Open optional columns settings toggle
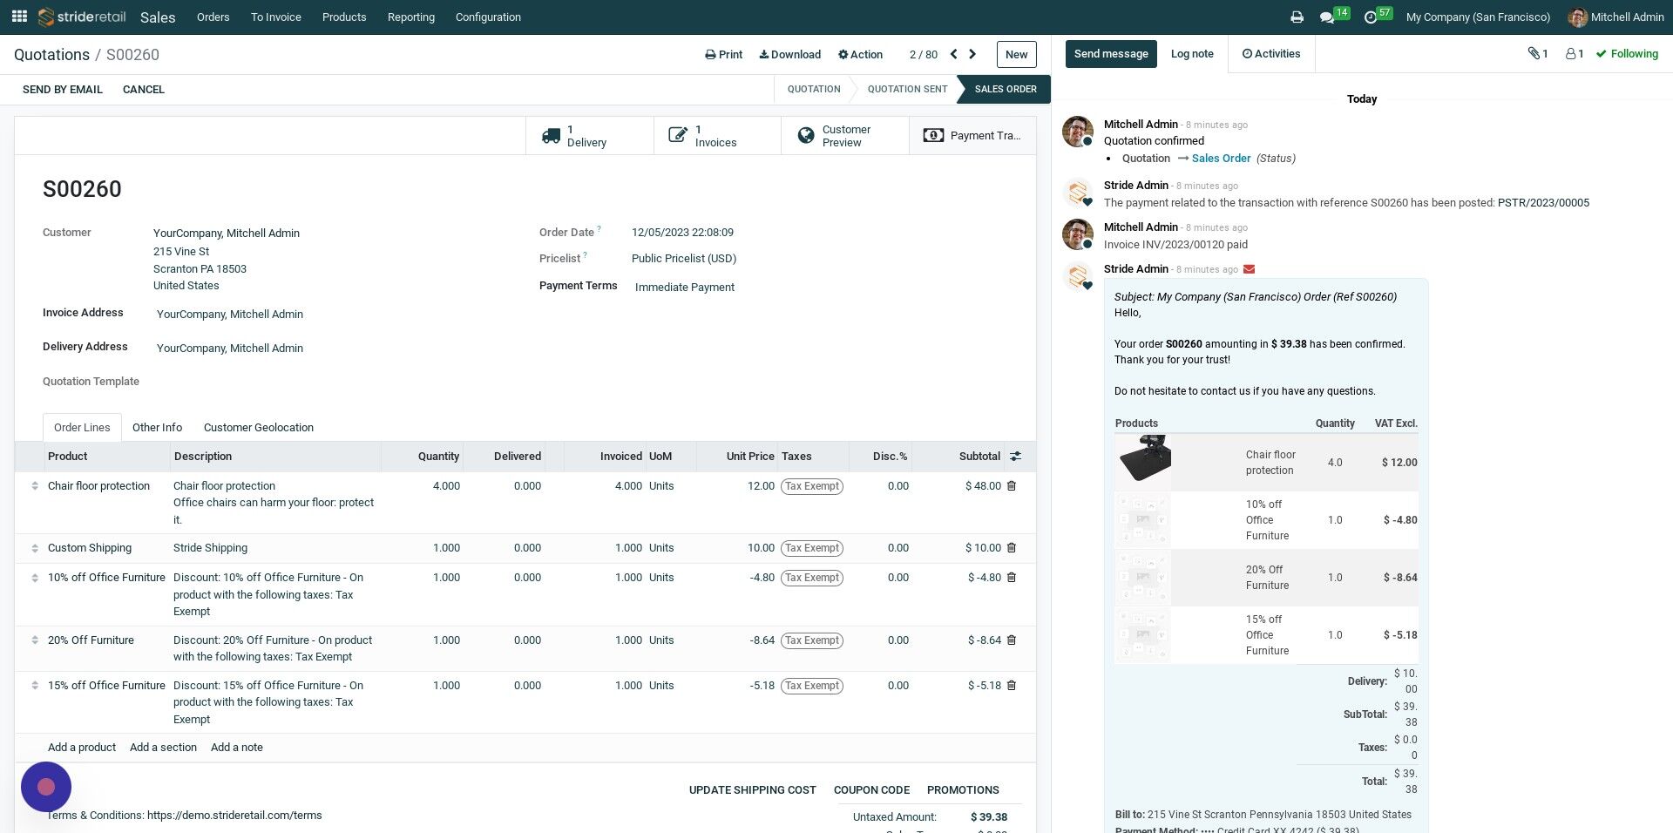1673x833 pixels. pyautogui.click(x=1015, y=457)
